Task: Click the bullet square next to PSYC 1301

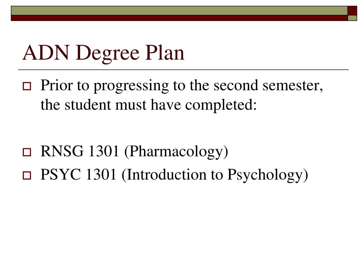Action: (27, 176)
